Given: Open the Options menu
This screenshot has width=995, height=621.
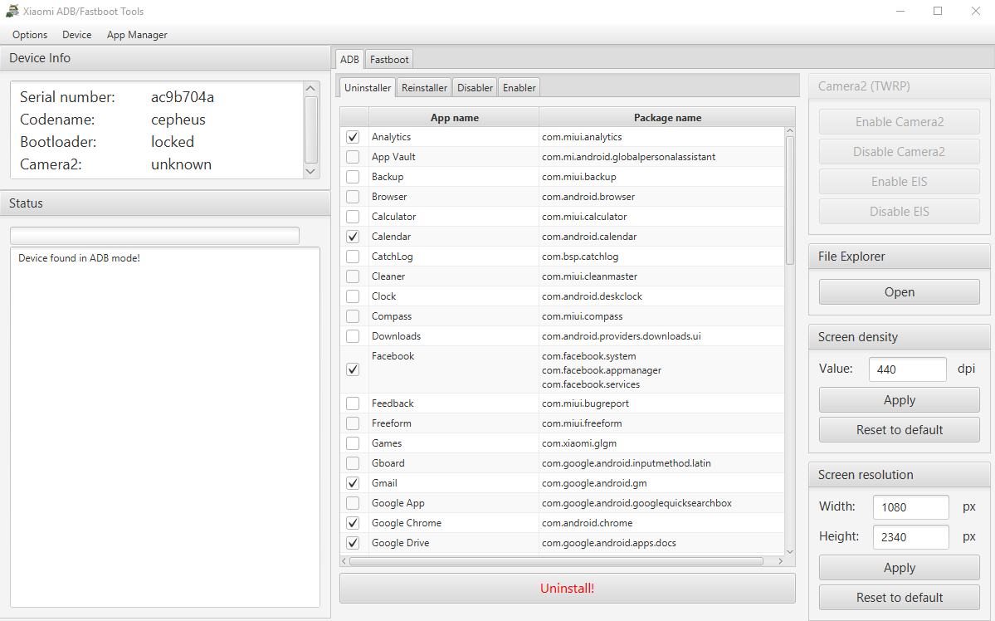Looking at the screenshot, I should click(x=30, y=35).
